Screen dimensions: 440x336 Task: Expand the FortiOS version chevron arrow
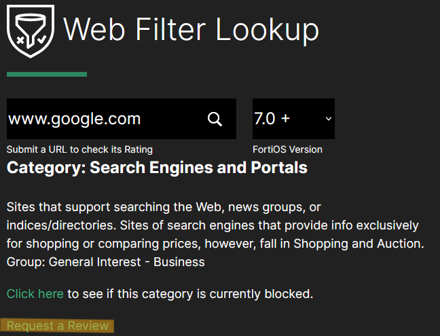tap(329, 119)
